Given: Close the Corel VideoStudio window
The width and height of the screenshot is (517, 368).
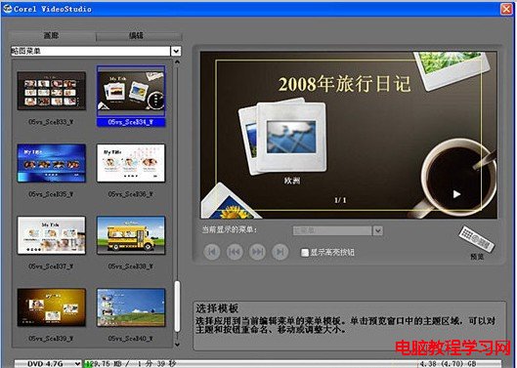Looking at the screenshot, I should [x=506, y=9].
